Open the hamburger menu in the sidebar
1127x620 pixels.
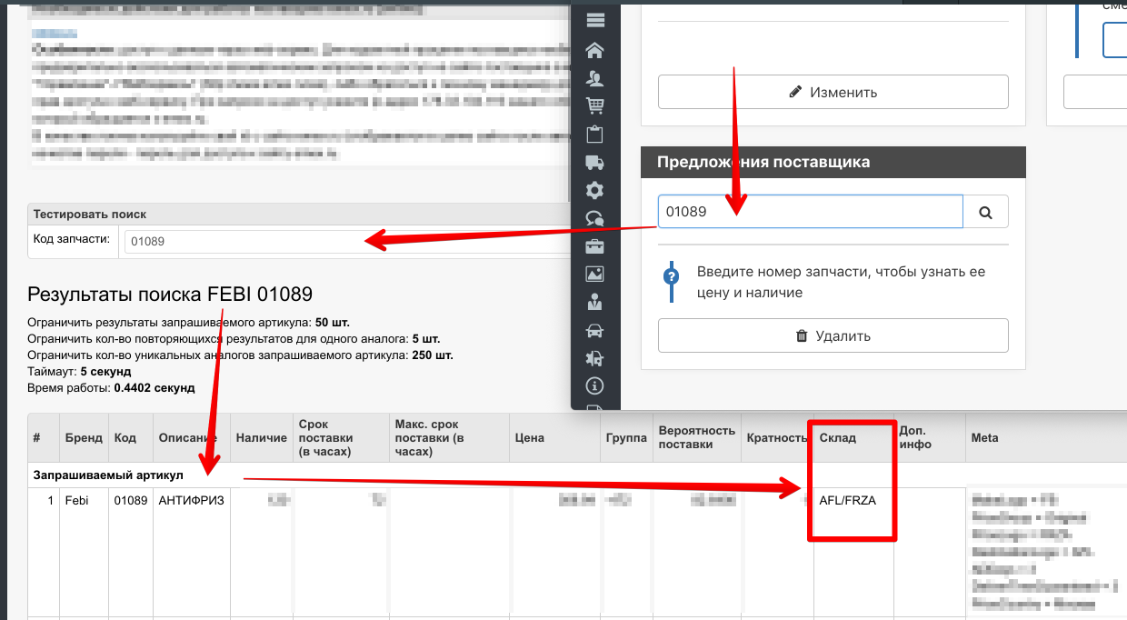595,21
